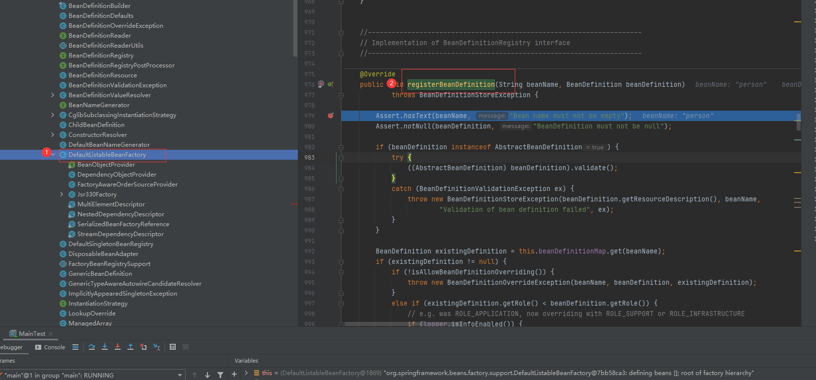Open the Evaluate Expression calculator icon

173,347
